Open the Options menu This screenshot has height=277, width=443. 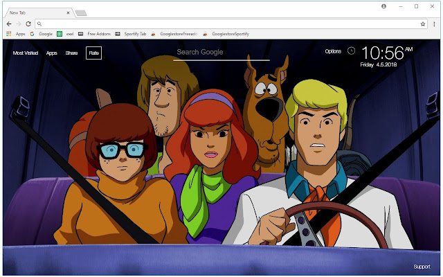point(333,51)
